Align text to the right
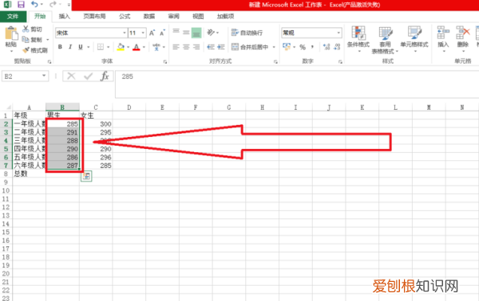The width and height of the screenshot is (479, 301). (196, 47)
